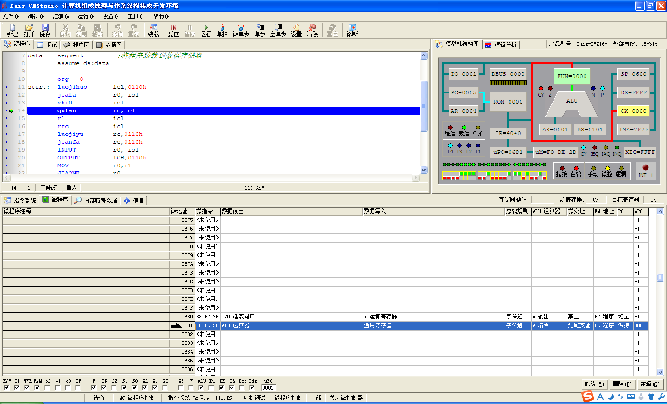Click microprogram table scrollbar up arrow
This screenshot has width=667, height=404.
click(x=660, y=211)
